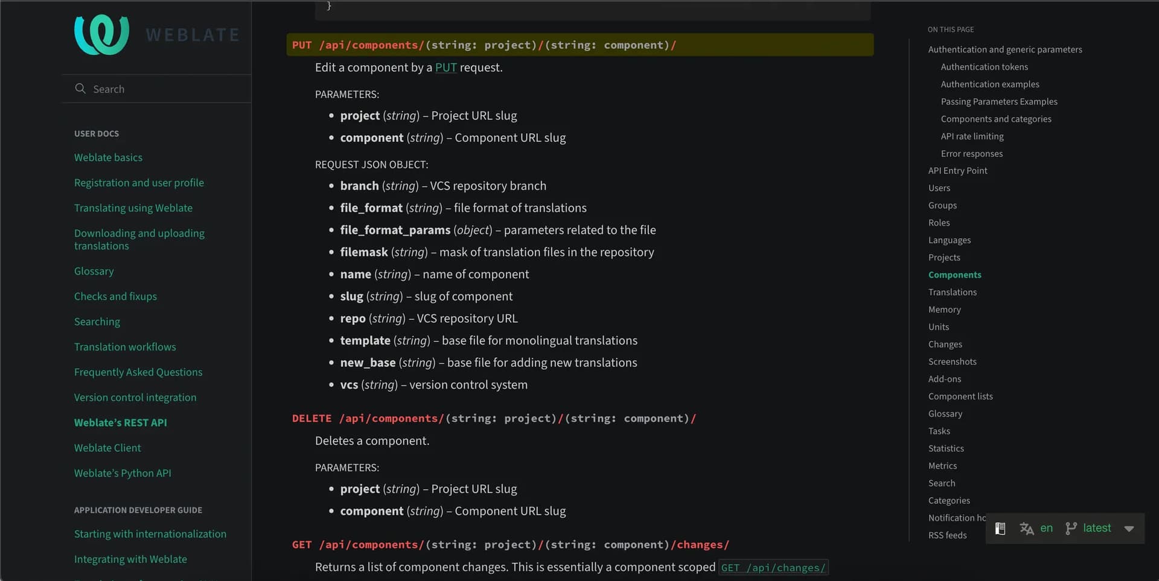Select the 'en' language option
Viewport: 1159px width, 581px height.
pyautogui.click(x=1046, y=529)
